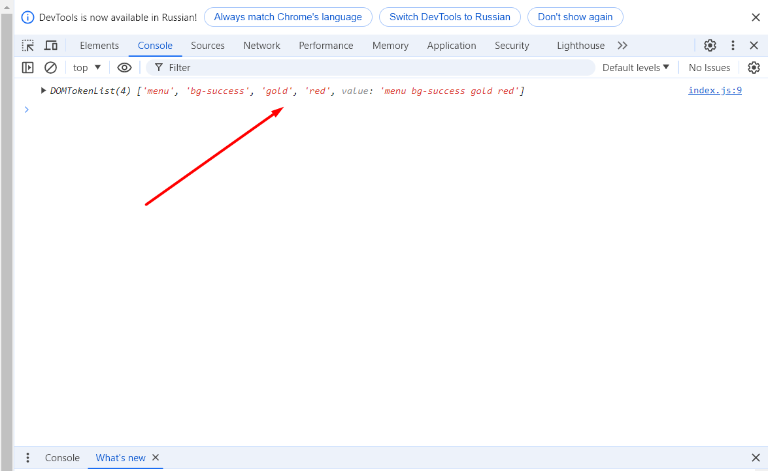Image resolution: width=768 pixels, height=471 pixels.
Task: Switch to the Security tab
Action: point(512,46)
